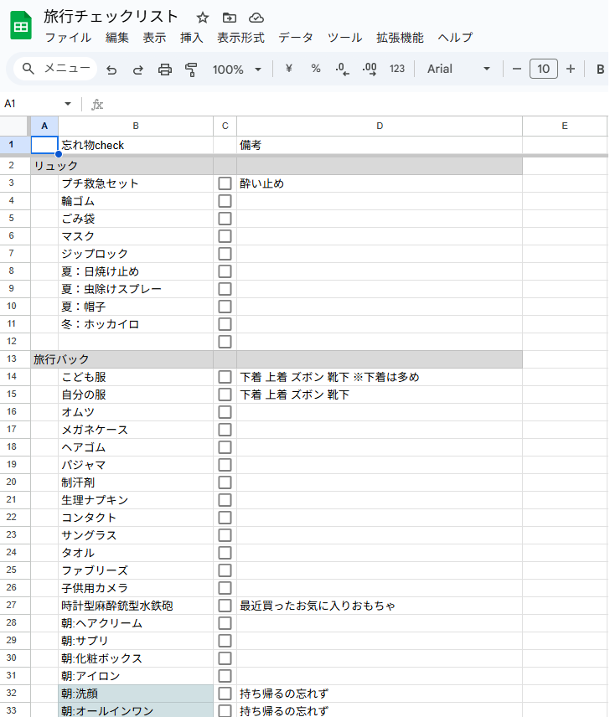Open the 挿入 menu
Image resolution: width=610 pixels, height=717 pixels.
192,38
